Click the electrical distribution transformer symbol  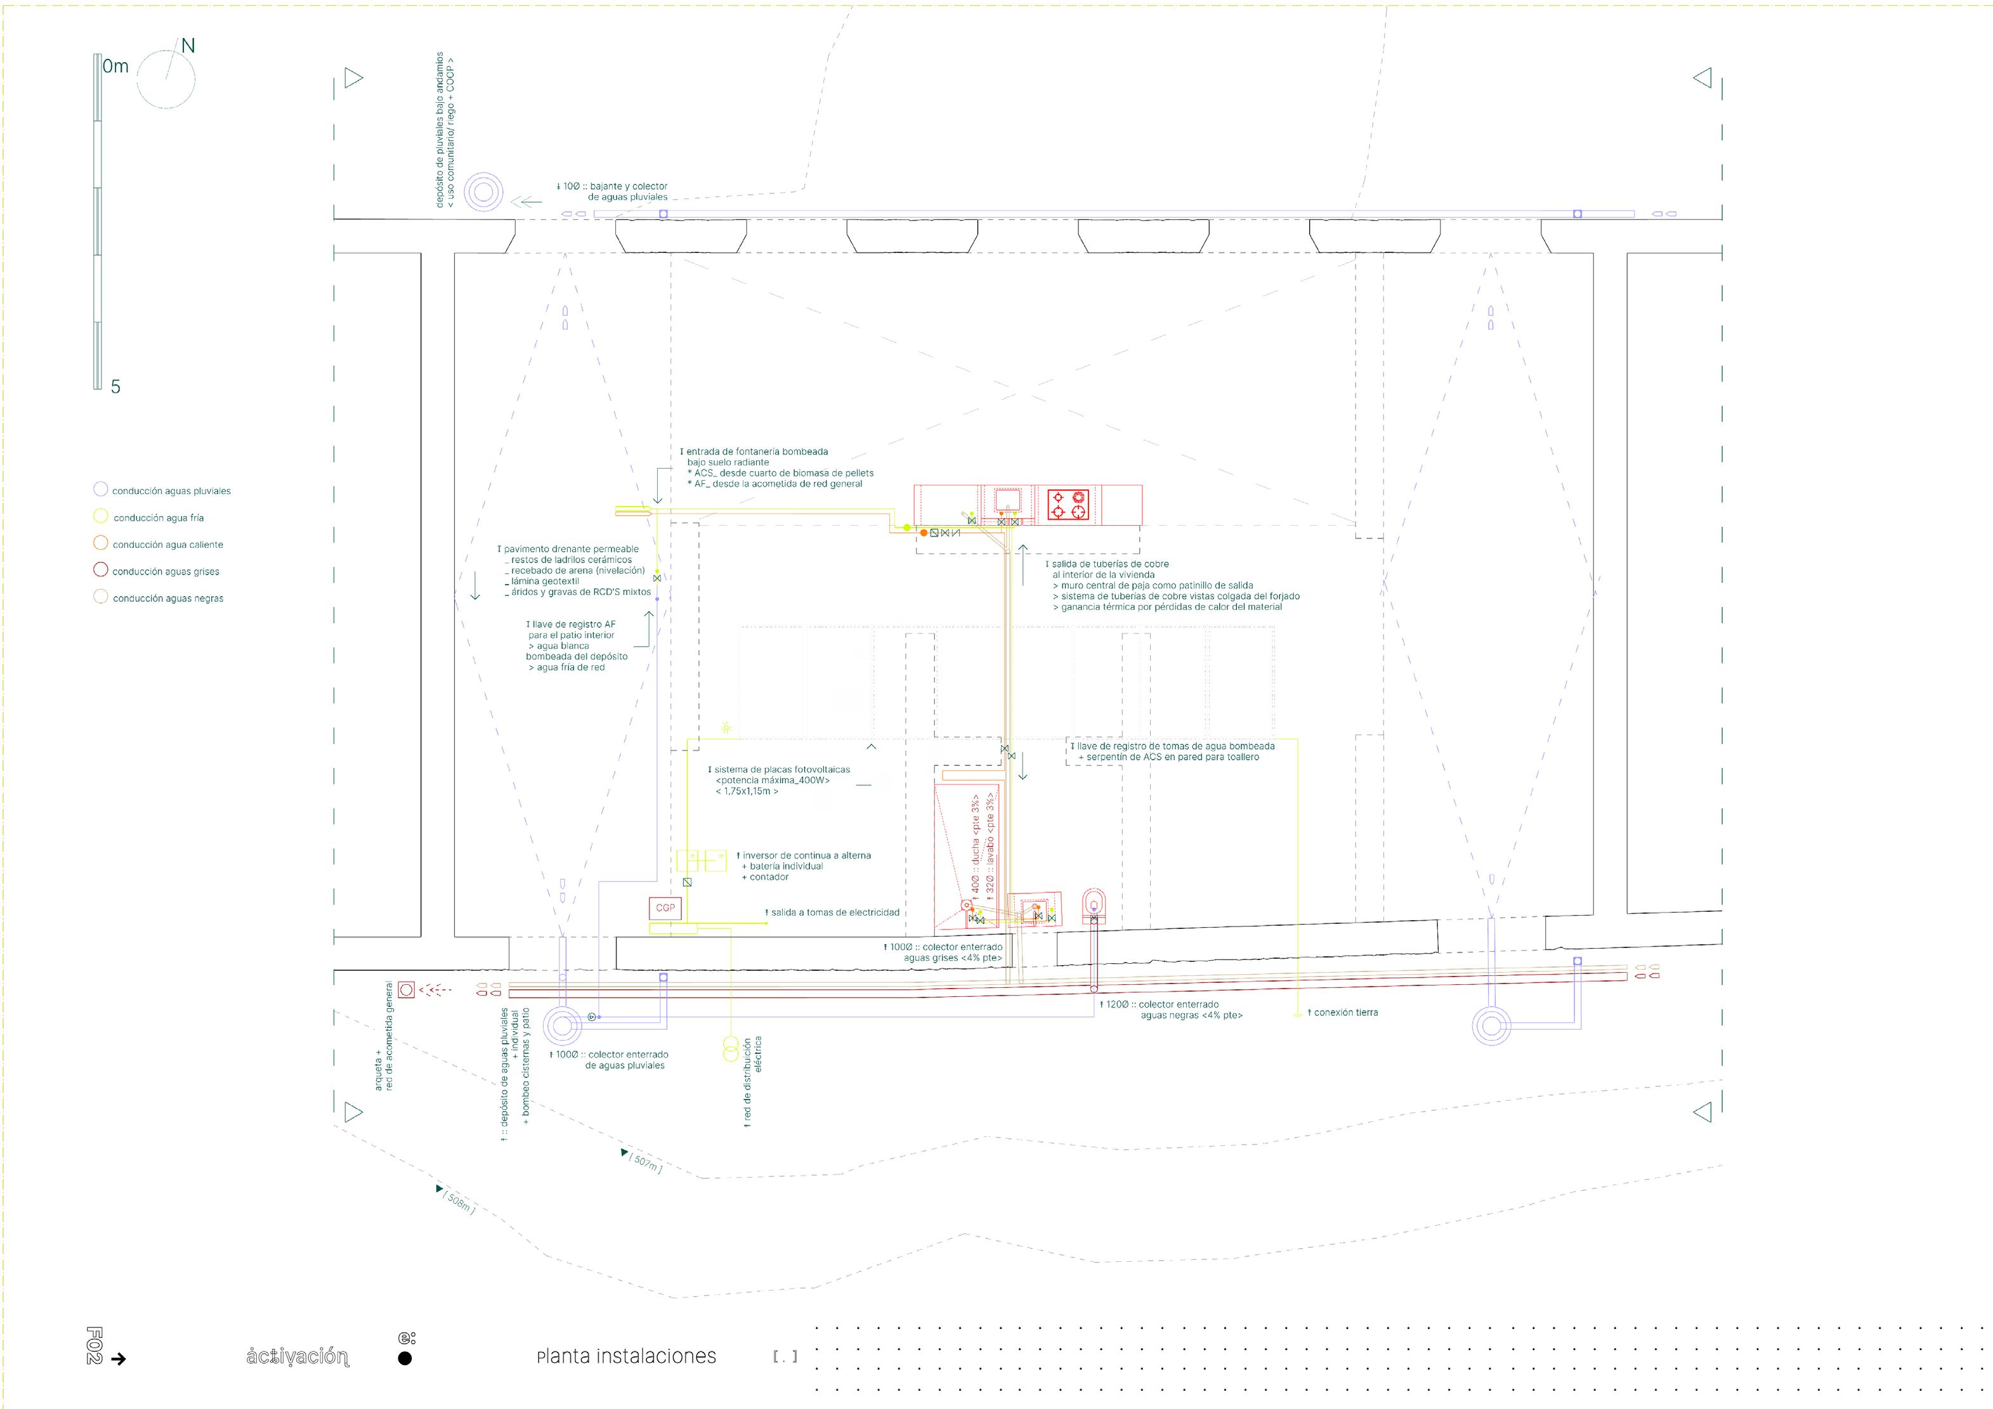[731, 1049]
